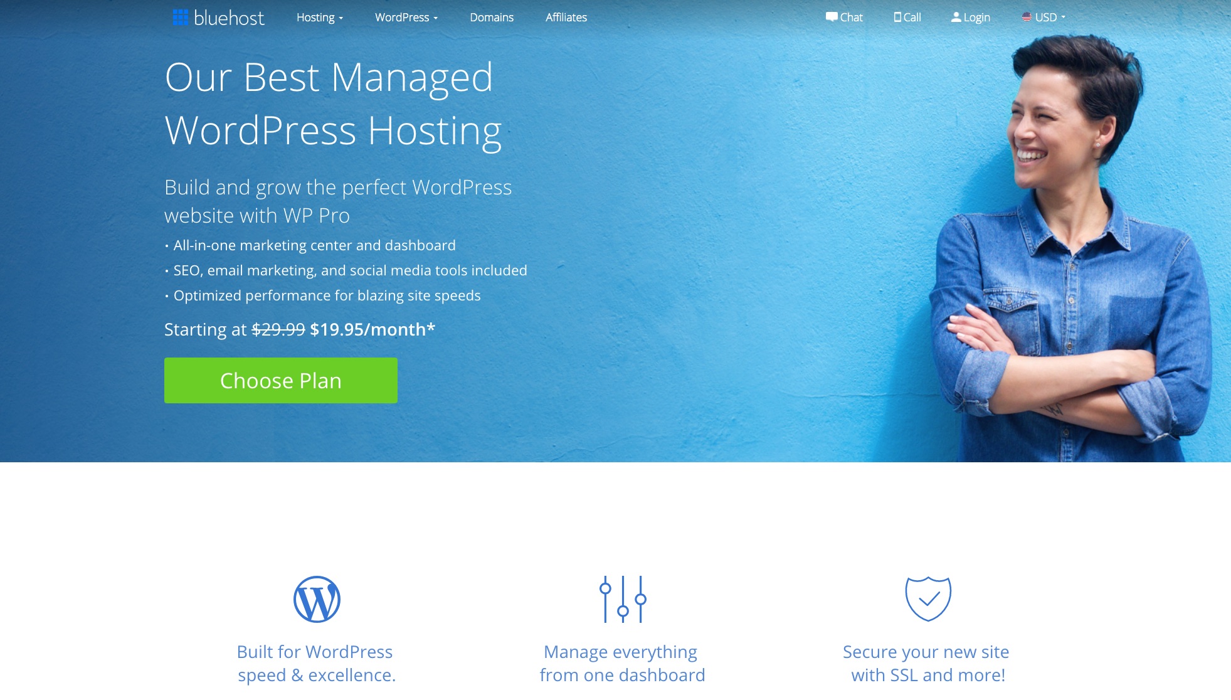Click "Manage everything from one dashboard" text
The height and width of the screenshot is (700, 1231).
(x=622, y=663)
